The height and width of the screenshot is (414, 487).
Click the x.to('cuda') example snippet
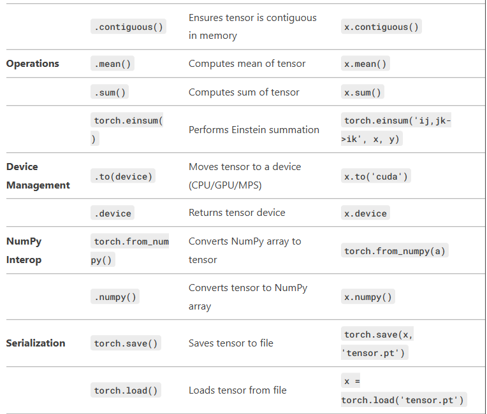[x=375, y=176]
